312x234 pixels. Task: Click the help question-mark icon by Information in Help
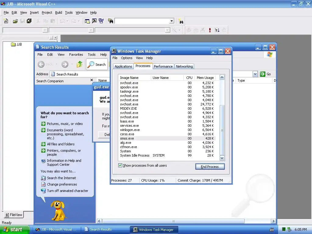43,161
